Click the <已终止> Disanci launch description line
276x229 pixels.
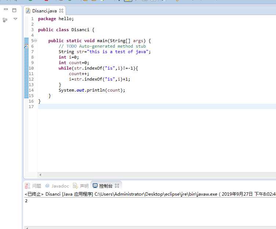(150, 194)
